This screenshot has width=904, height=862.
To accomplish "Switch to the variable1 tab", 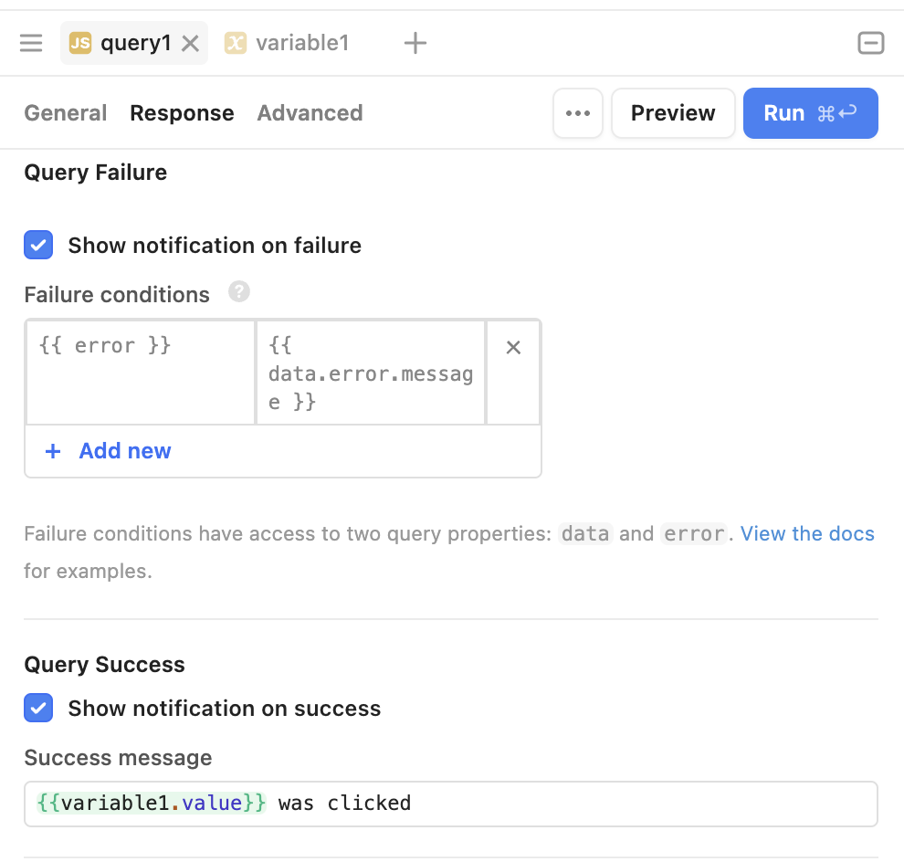I will pos(301,43).
